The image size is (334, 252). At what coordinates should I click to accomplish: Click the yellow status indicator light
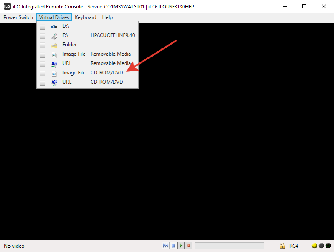pos(314,246)
